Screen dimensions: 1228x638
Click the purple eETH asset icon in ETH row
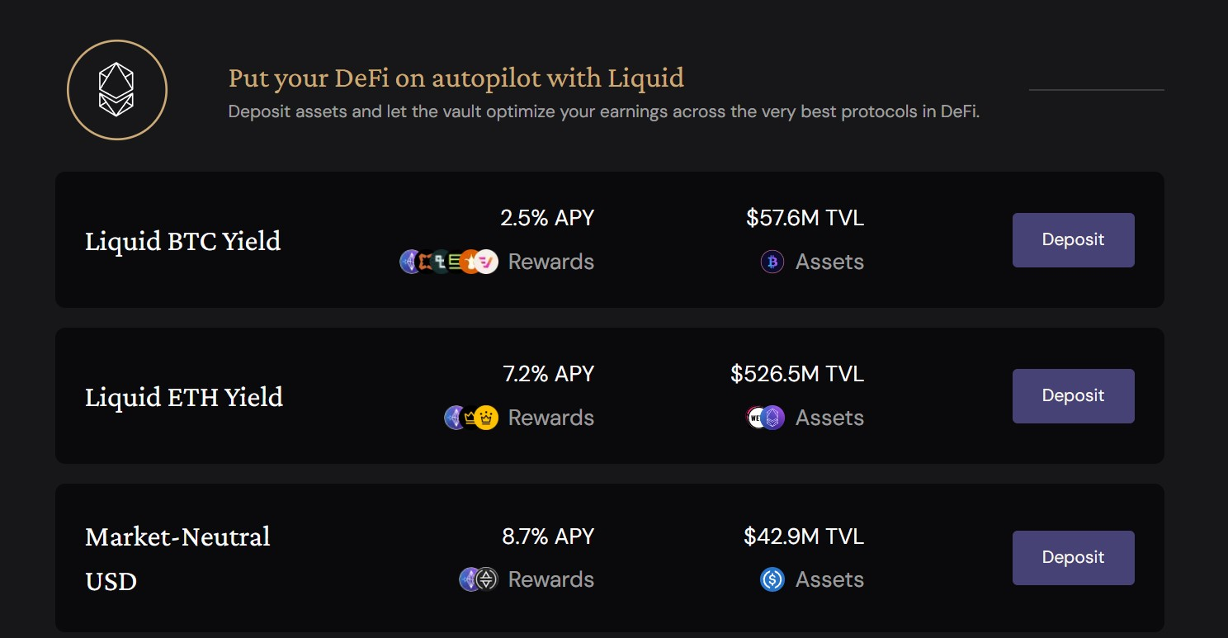tap(773, 418)
